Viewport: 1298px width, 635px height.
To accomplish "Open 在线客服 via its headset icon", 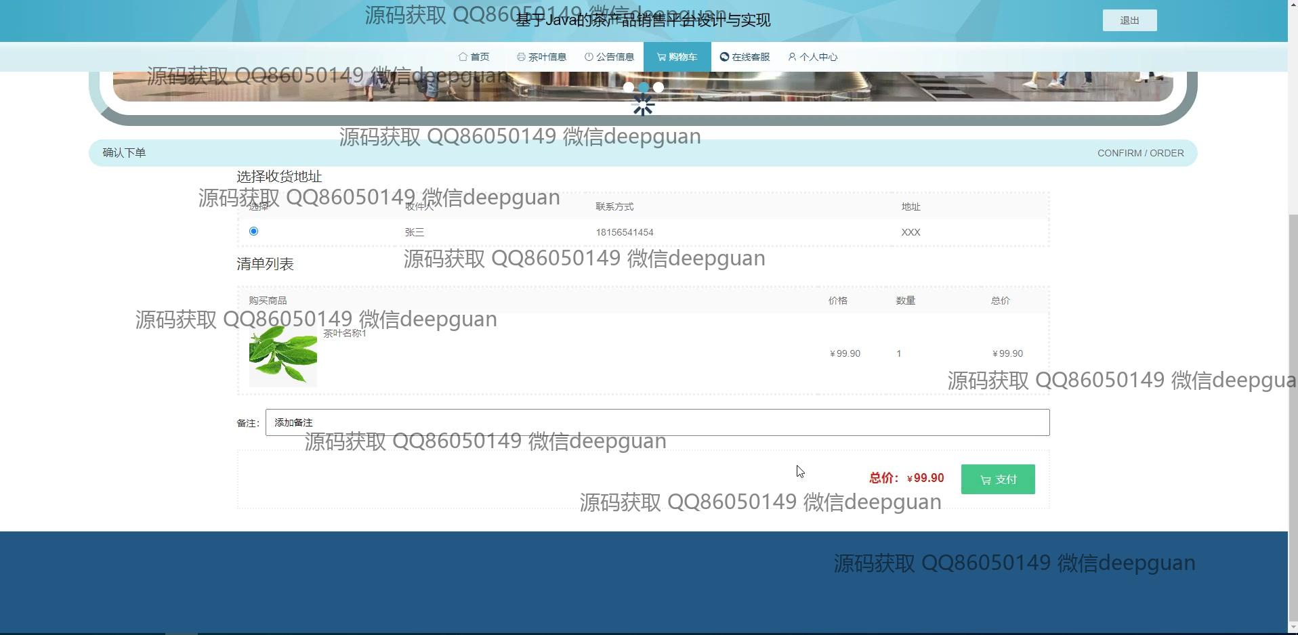I will pos(724,57).
